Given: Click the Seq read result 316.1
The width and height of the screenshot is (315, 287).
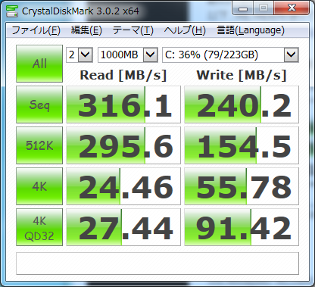Looking at the screenshot, I should [x=123, y=105].
